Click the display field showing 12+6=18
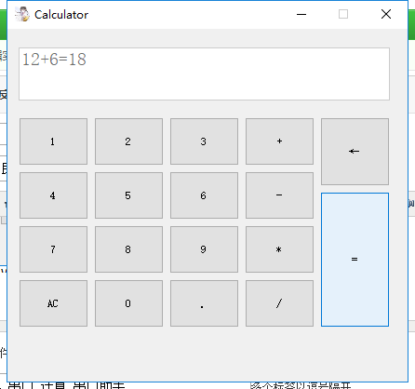Viewport: 415px width, 389px height. click(204, 74)
